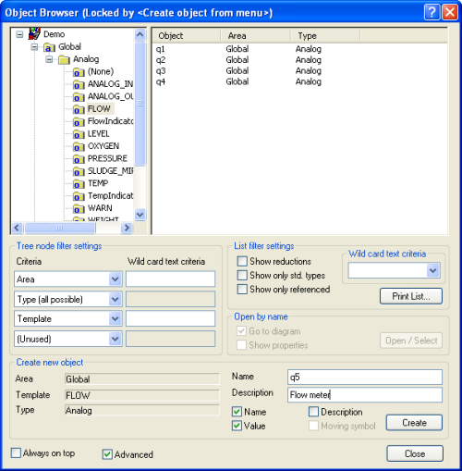Open the Type (all possible) dropdown
Screen dimensions: 462x471
pos(115,299)
